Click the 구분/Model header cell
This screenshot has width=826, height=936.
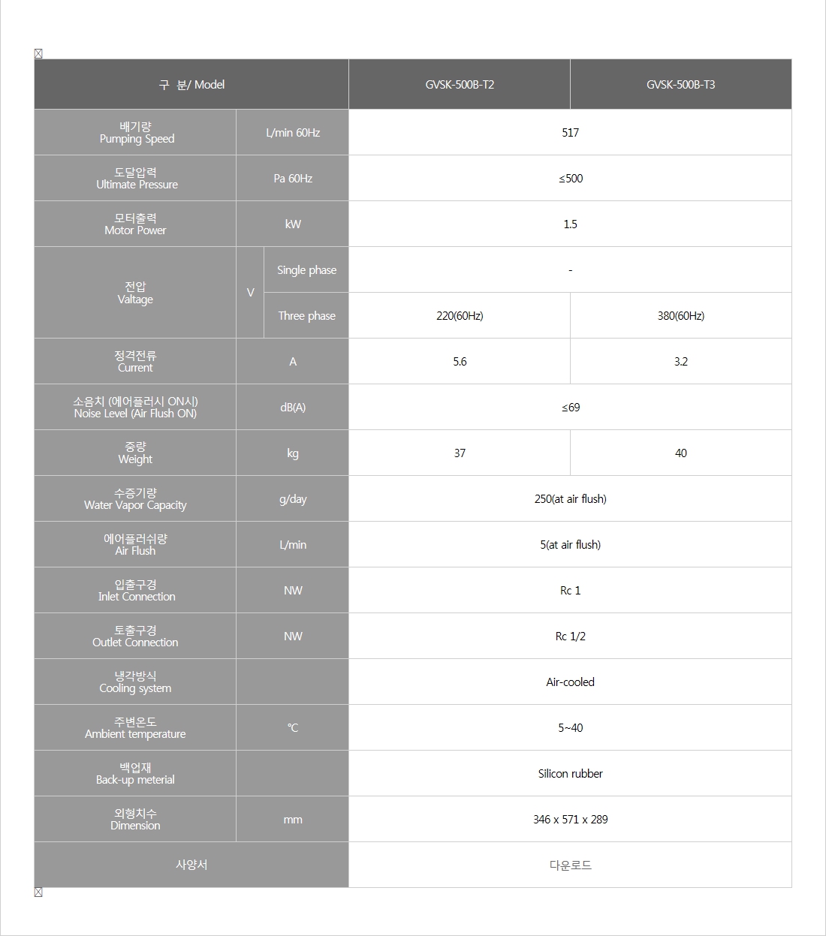191,85
